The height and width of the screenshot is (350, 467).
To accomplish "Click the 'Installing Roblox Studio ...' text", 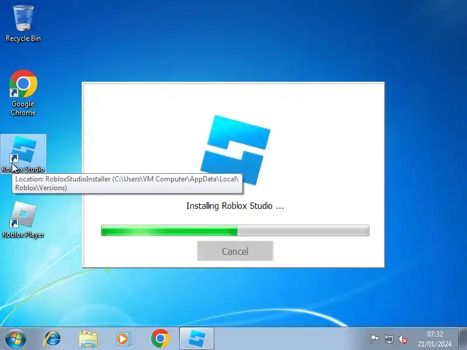I will pyautogui.click(x=235, y=206).
